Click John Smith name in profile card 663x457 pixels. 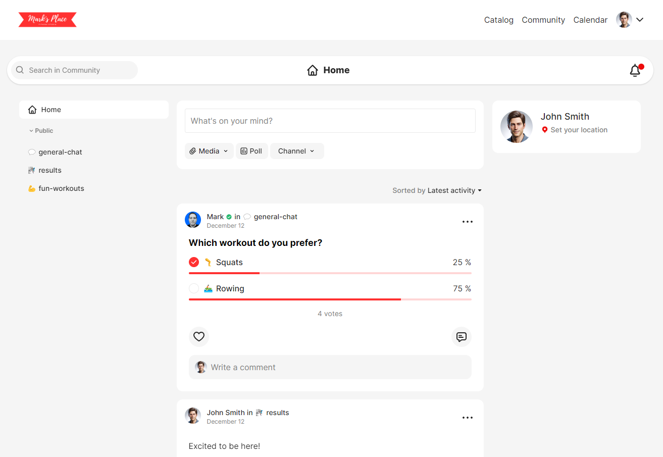(x=565, y=117)
